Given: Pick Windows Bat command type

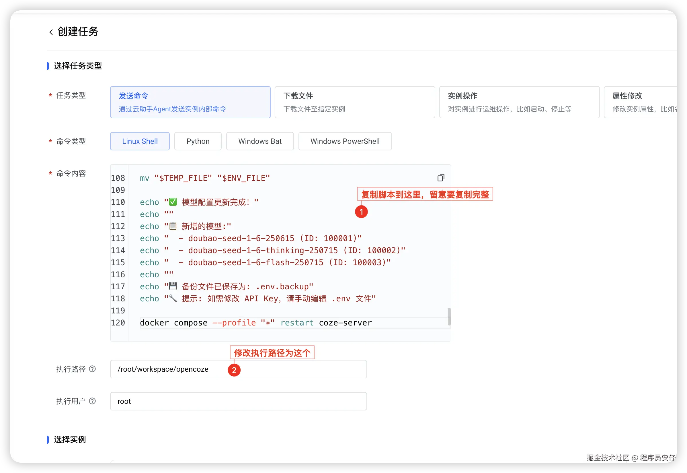Looking at the screenshot, I should tap(259, 141).
